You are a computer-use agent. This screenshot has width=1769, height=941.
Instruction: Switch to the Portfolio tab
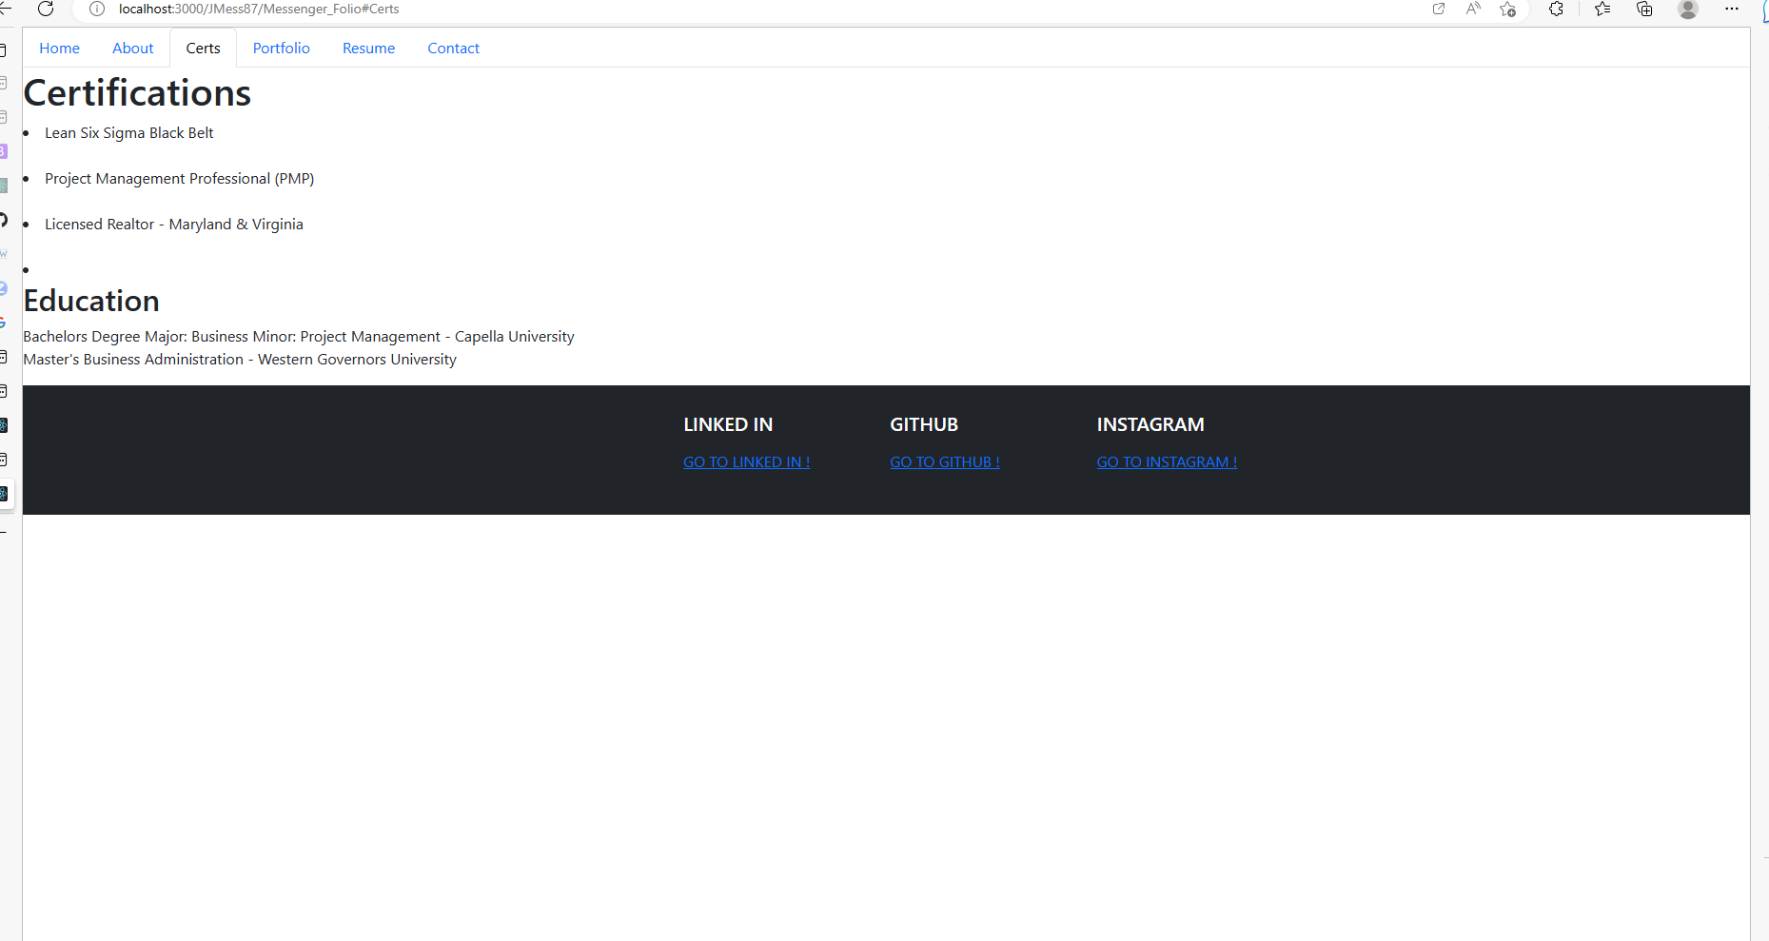coord(281,48)
